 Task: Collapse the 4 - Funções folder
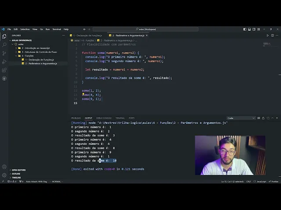pyautogui.click(x=28, y=56)
